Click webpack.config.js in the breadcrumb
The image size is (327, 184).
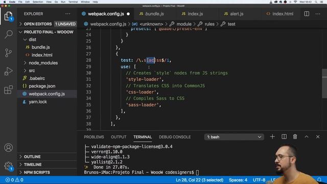[x=108, y=24]
